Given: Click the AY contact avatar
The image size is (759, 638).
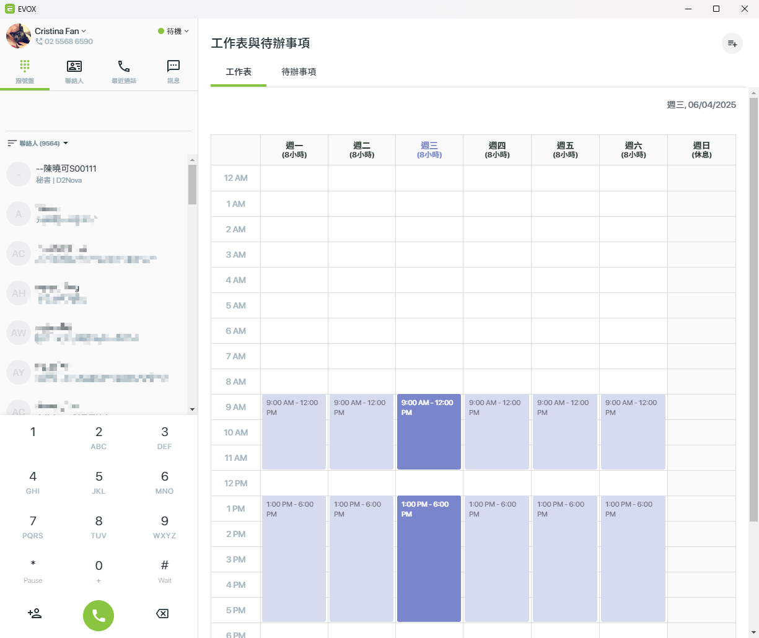Looking at the screenshot, I should (x=19, y=372).
